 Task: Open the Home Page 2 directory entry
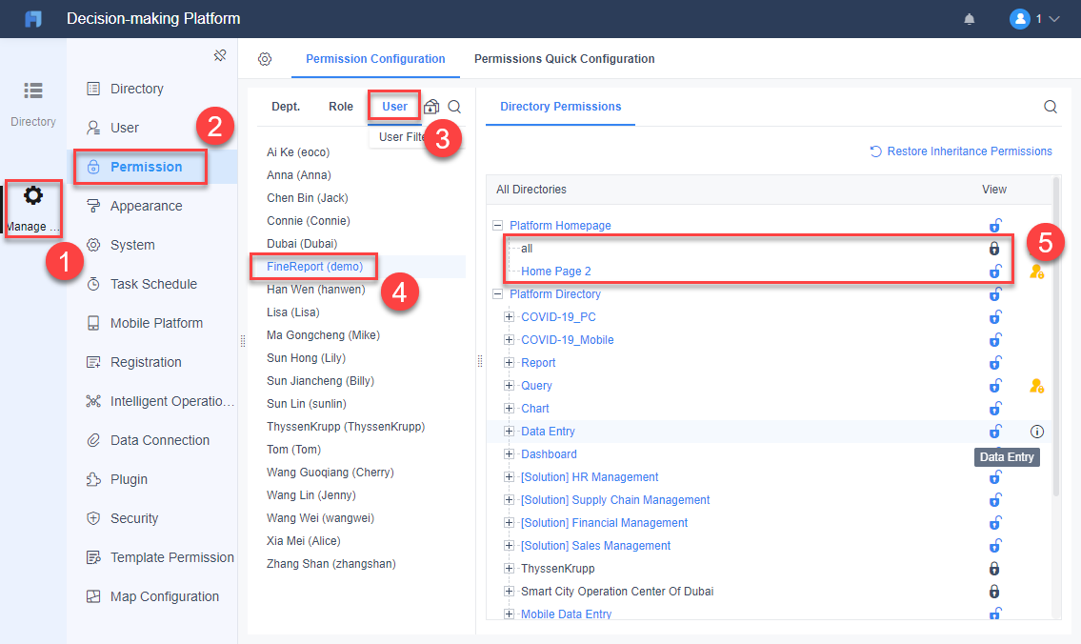[555, 272]
